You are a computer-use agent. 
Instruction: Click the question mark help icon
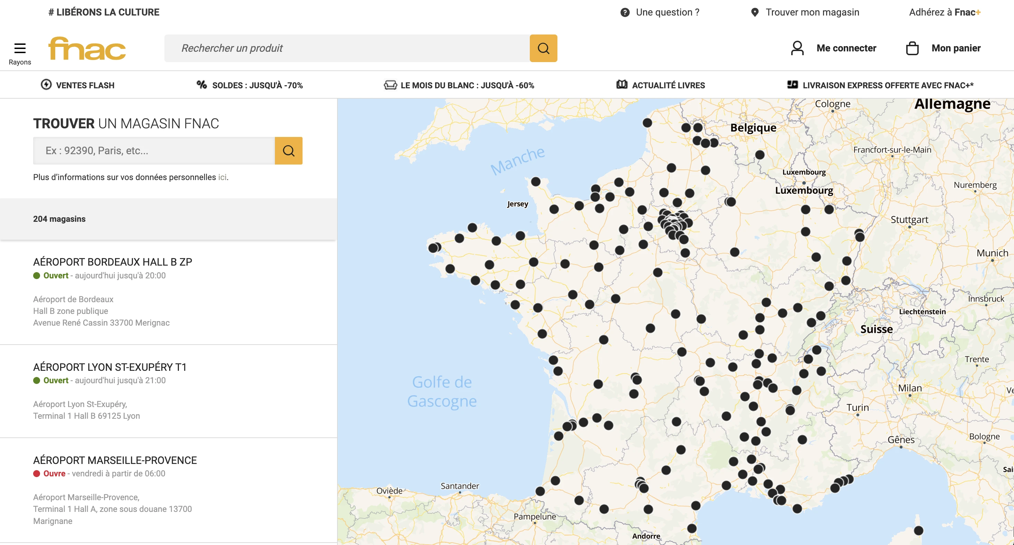625,12
